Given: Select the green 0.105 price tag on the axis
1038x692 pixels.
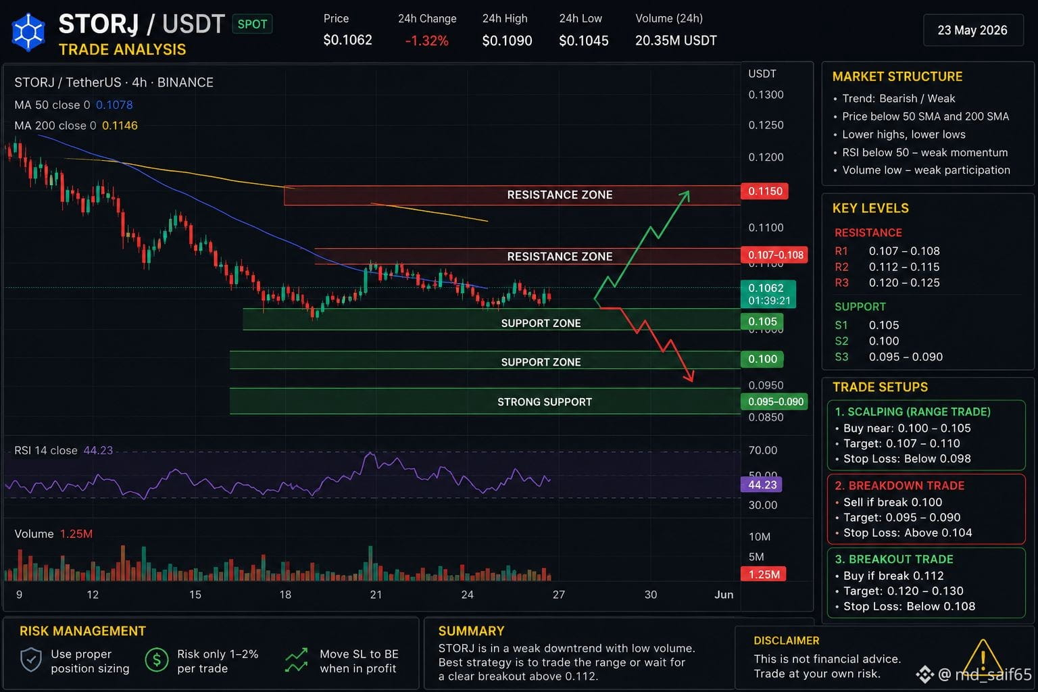Looking at the screenshot, I should (762, 322).
